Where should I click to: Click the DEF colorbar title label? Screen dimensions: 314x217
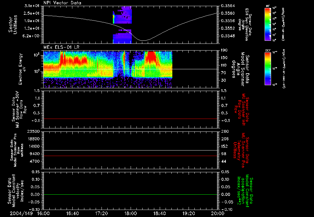(268, 51)
